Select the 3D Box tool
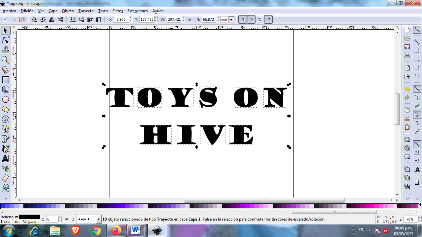Screen dimensions: 422x237 tap(5, 89)
